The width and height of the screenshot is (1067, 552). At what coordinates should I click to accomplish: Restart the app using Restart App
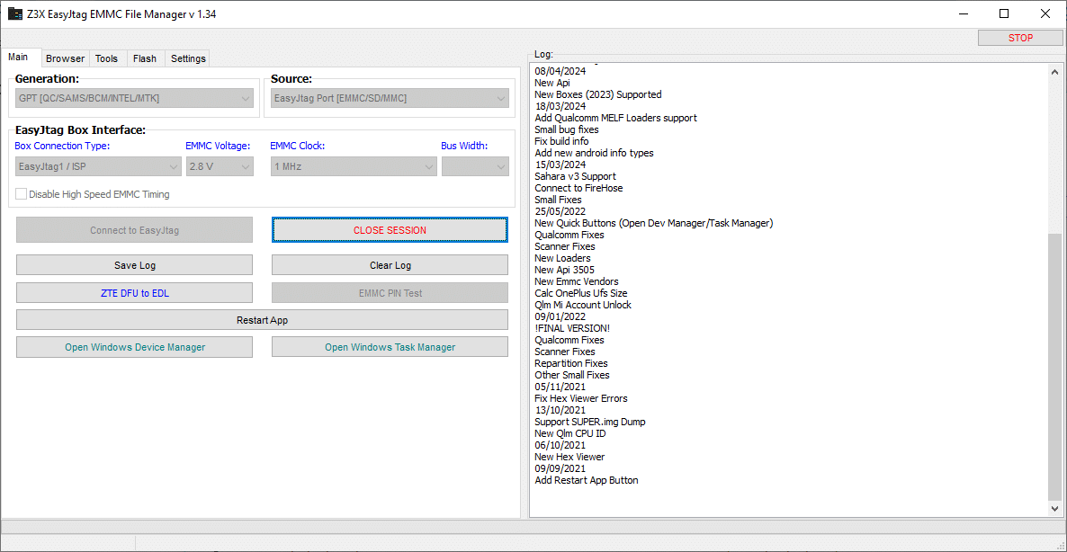[x=262, y=320]
